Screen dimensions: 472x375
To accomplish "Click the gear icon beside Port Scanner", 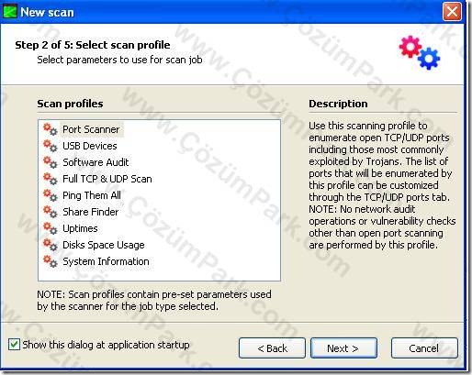I will [x=51, y=129].
